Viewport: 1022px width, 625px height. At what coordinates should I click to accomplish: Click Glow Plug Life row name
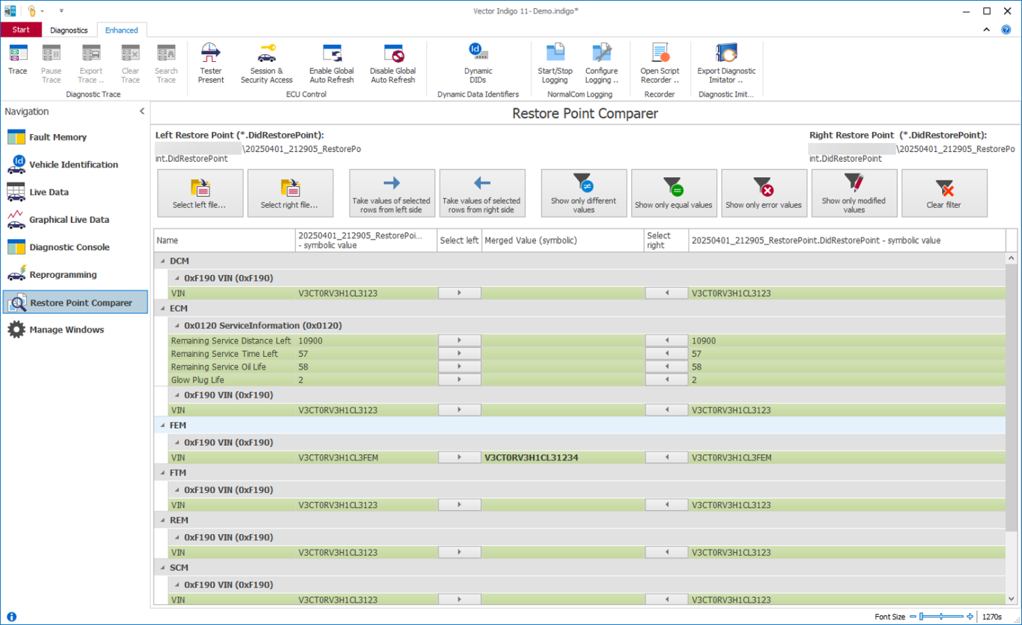[x=198, y=380]
